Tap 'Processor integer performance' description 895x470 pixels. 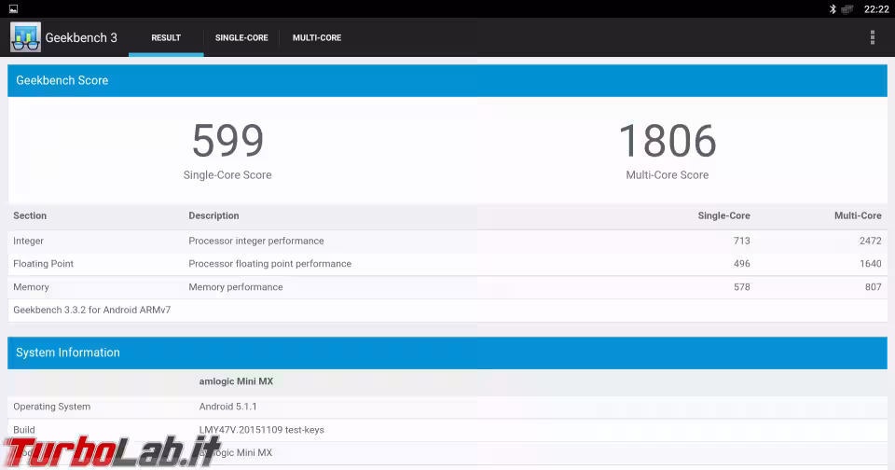point(256,241)
